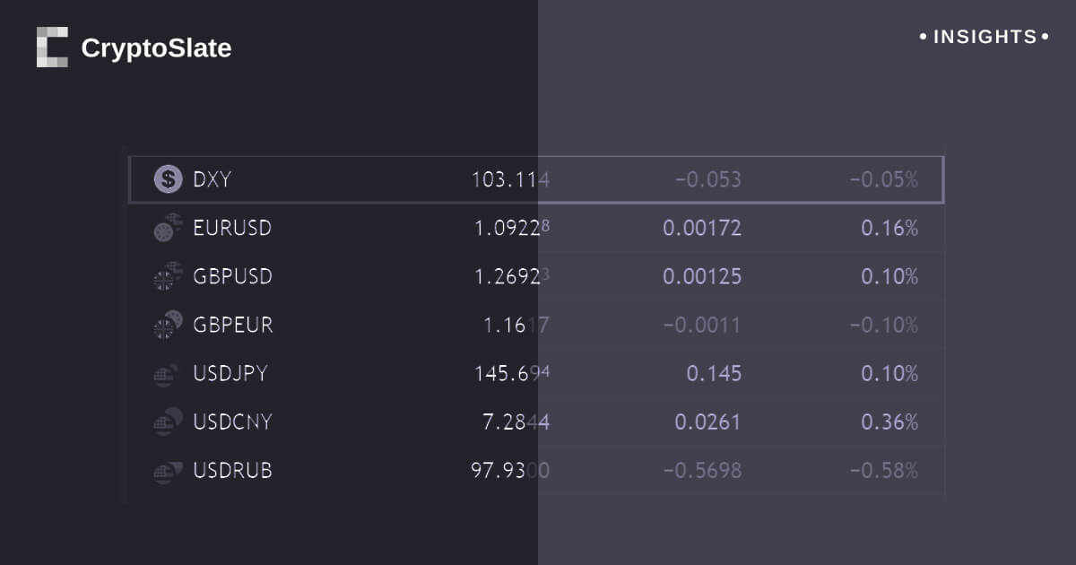Click the EURUSD change value 0.00172
The image size is (1076, 565).
click(x=702, y=228)
